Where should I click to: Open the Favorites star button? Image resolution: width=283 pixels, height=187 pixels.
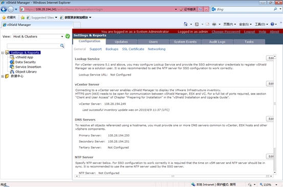[x=9, y=17]
